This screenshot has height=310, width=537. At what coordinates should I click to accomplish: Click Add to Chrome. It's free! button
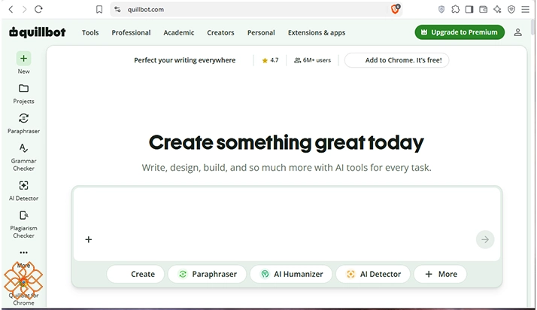(x=396, y=60)
